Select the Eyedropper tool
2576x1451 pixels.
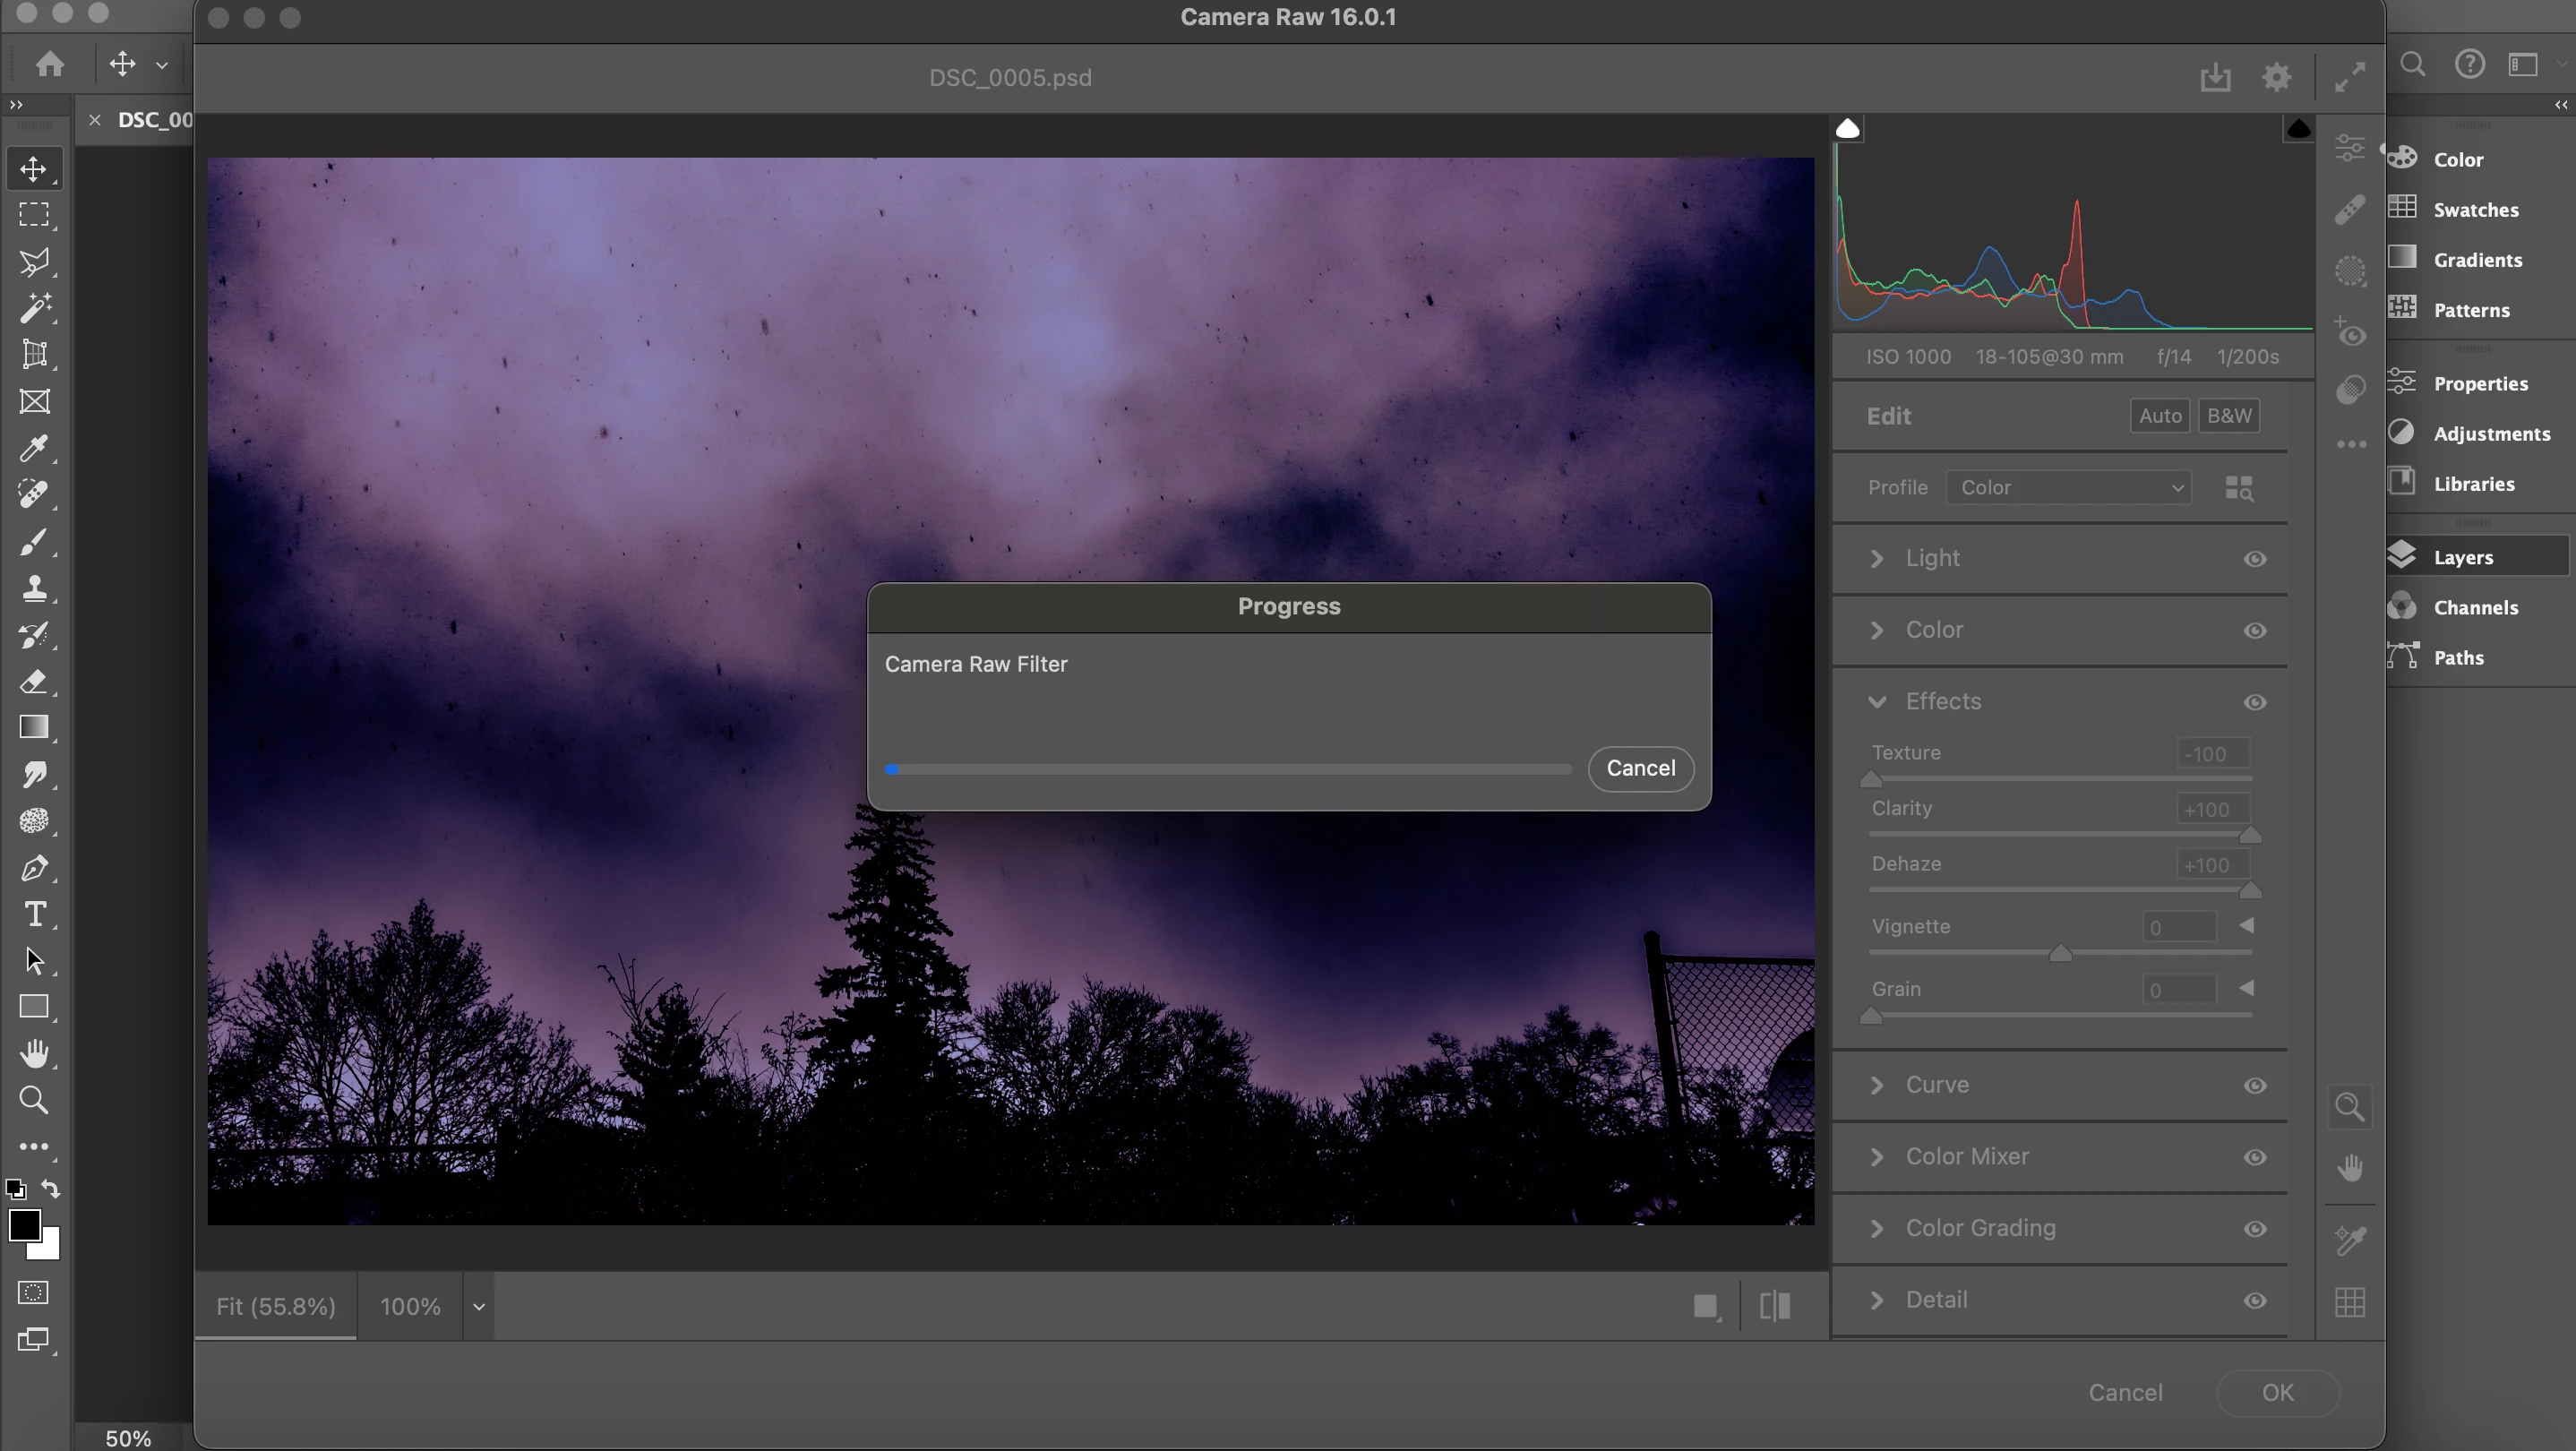pos(34,448)
